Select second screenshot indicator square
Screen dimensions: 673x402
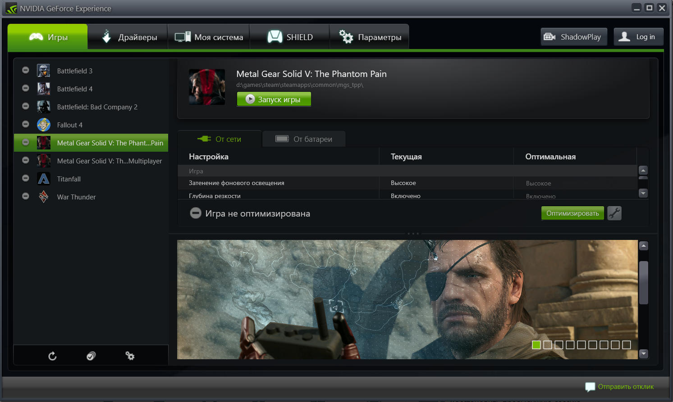pyautogui.click(x=548, y=345)
